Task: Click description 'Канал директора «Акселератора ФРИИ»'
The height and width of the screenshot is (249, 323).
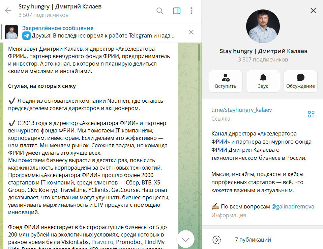Action: point(254,138)
